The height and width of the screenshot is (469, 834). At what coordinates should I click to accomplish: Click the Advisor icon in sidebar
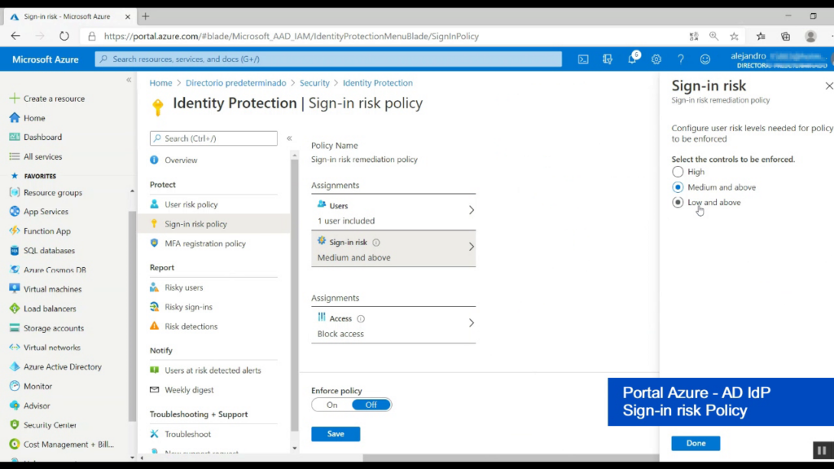(15, 405)
